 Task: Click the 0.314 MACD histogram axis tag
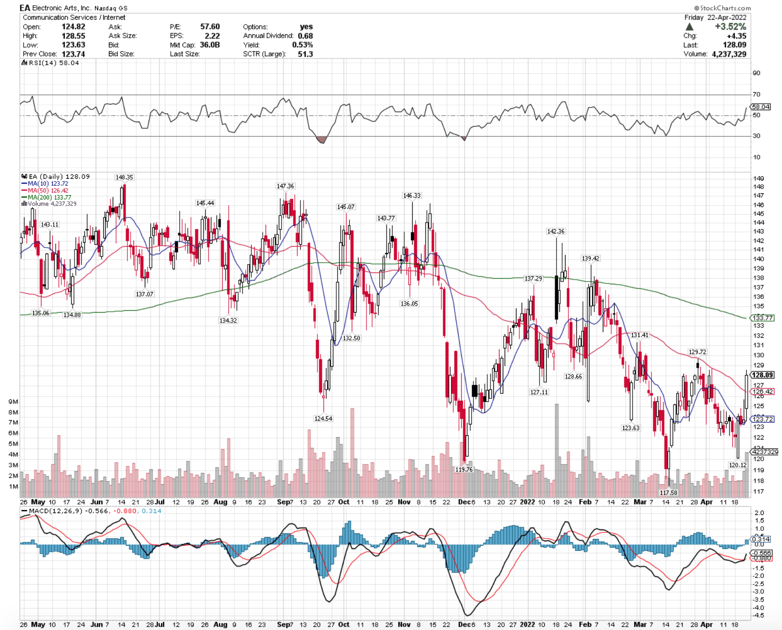click(761, 539)
